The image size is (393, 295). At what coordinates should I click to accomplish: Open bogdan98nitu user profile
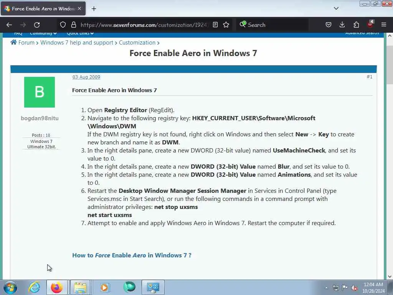pyautogui.click(x=40, y=118)
